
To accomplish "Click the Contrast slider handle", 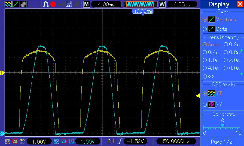I will [222, 125].
